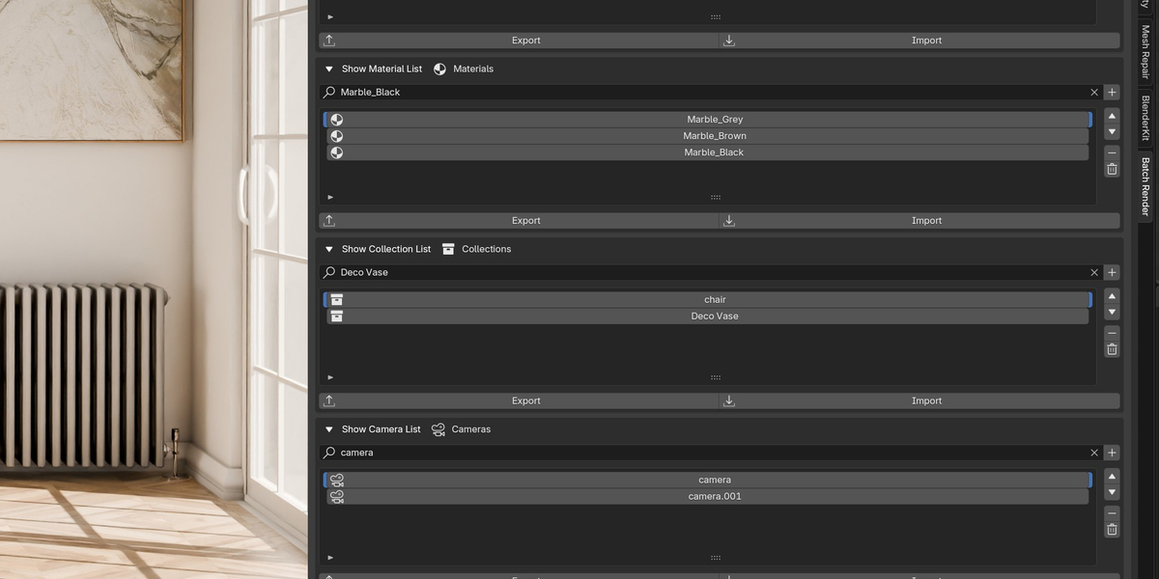Add a new collection with the plus button
1159x579 pixels.
[1112, 272]
